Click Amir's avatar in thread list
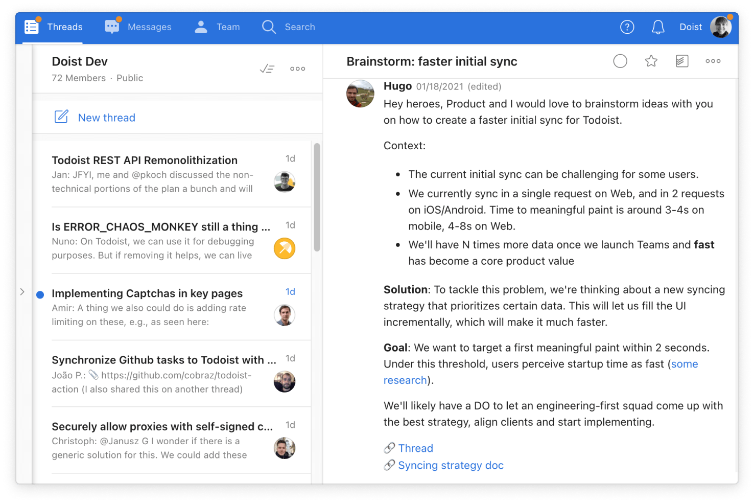This screenshot has height=503, width=754. coord(285,315)
